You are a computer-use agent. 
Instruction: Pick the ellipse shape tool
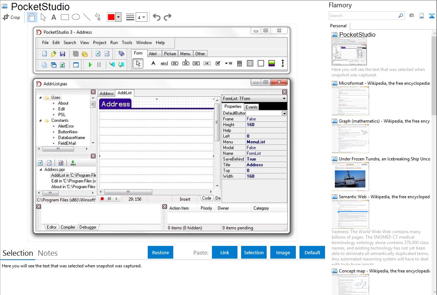(76, 17)
